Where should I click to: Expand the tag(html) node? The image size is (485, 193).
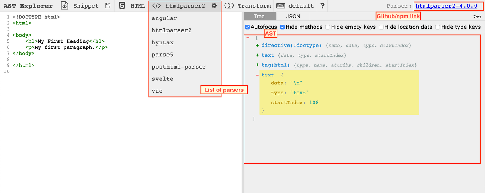pyautogui.click(x=257, y=65)
